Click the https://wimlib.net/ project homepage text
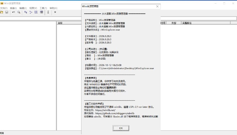This screenshot has width=237, height=135. 105,110
